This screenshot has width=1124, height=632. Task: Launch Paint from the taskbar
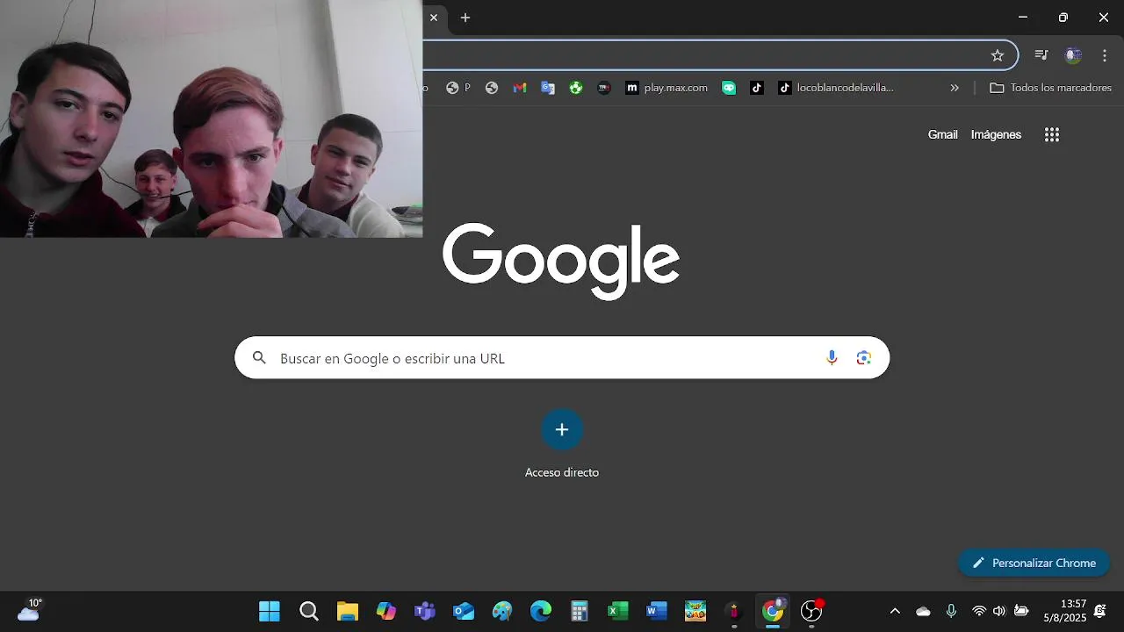tap(502, 611)
